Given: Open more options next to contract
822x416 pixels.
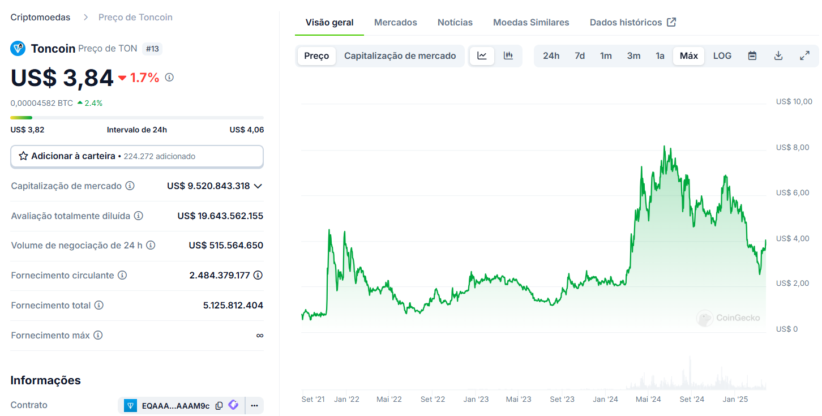Looking at the screenshot, I should click(254, 405).
